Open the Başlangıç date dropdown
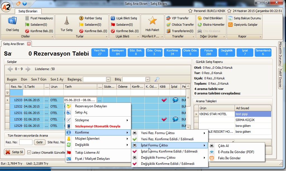Image resolution: width=286 pixels, height=171 pixels. point(108,79)
